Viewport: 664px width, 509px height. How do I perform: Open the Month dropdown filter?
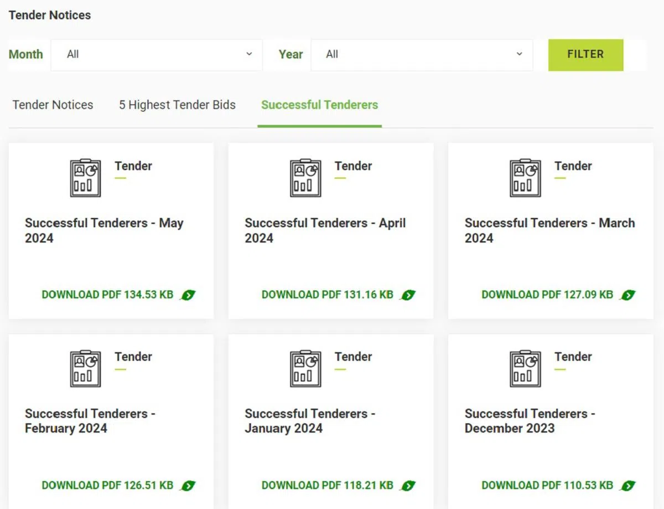157,54
